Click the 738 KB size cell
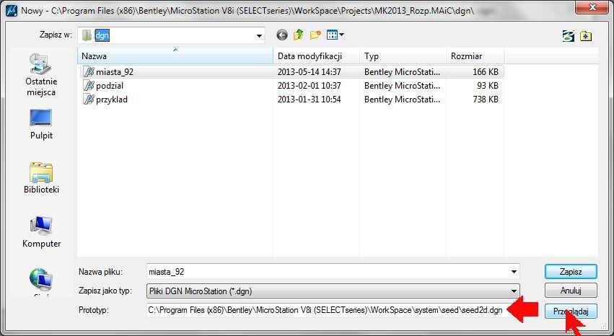This screenshot has height=336, width=614. [485, 100]
